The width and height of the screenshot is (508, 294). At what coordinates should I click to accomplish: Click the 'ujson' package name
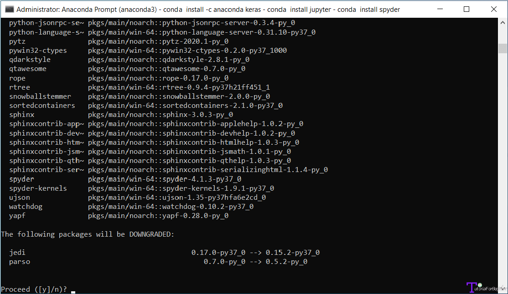[20, 198]
